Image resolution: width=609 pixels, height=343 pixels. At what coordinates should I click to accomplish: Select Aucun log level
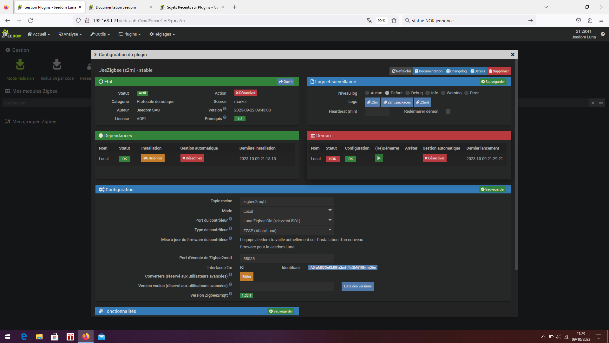pyautogui.click(x=367, y=93)
